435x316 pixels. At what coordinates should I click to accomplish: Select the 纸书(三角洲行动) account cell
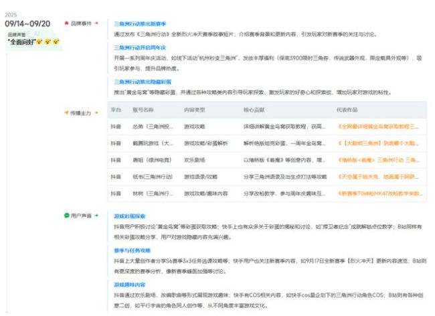153,177
